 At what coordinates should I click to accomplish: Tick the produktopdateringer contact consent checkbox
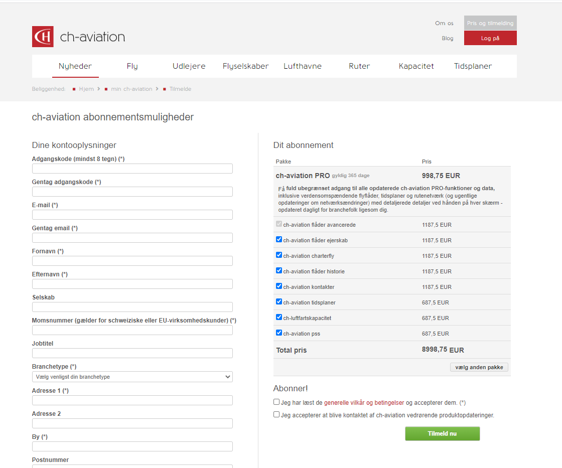pos(276,415)
